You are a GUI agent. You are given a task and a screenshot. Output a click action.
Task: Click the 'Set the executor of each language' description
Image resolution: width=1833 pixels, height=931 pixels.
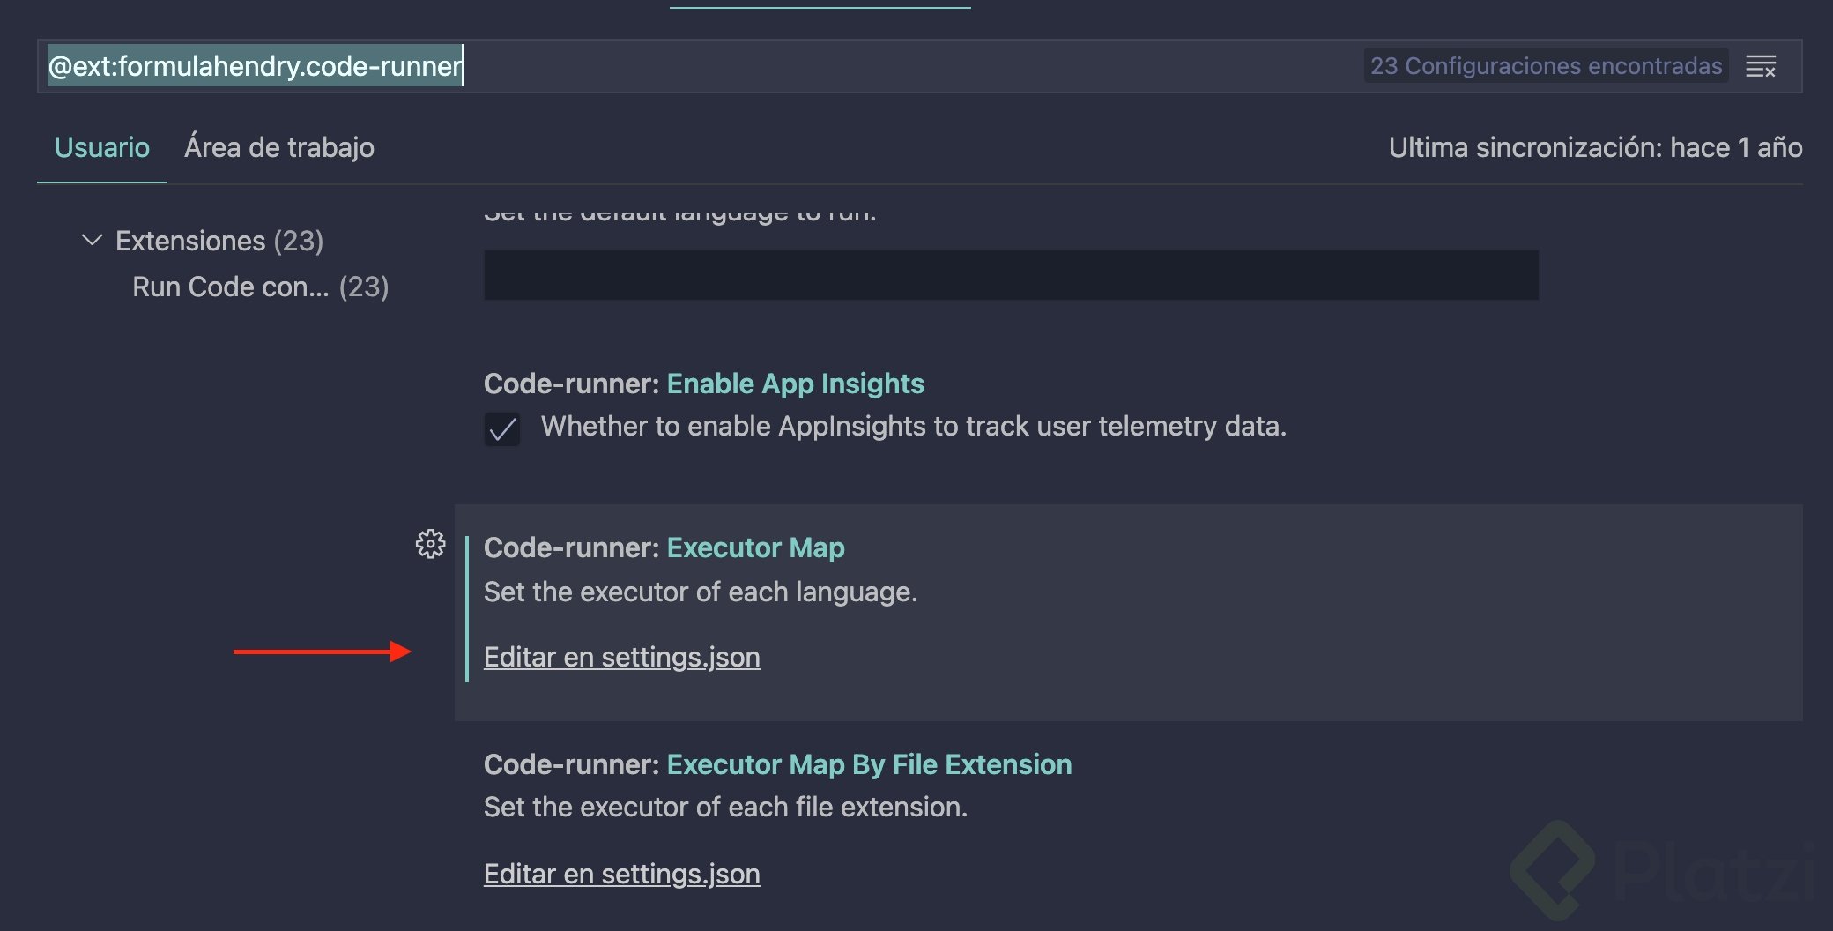pyautogui.click(x=700, y=592)
